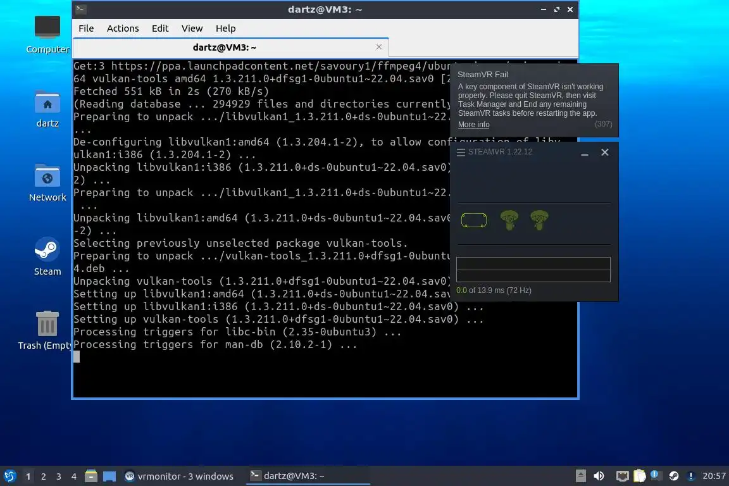The height and width of the screenshot is (486, 729).
Task: Open the dartz home folder icon
Action: pyautogui.click(x=47, y=109)
